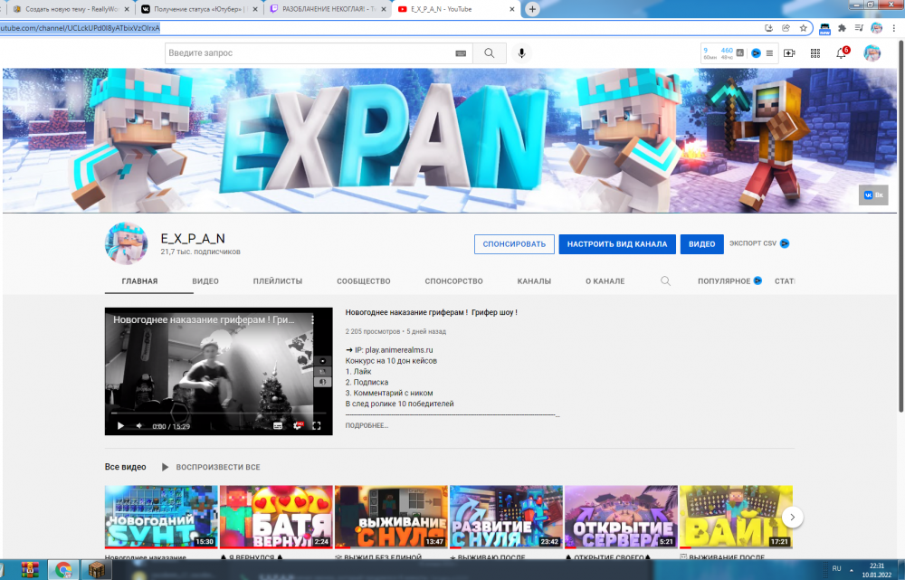
Task: Click the browser address bar URL
Action: tap(81, 28)
